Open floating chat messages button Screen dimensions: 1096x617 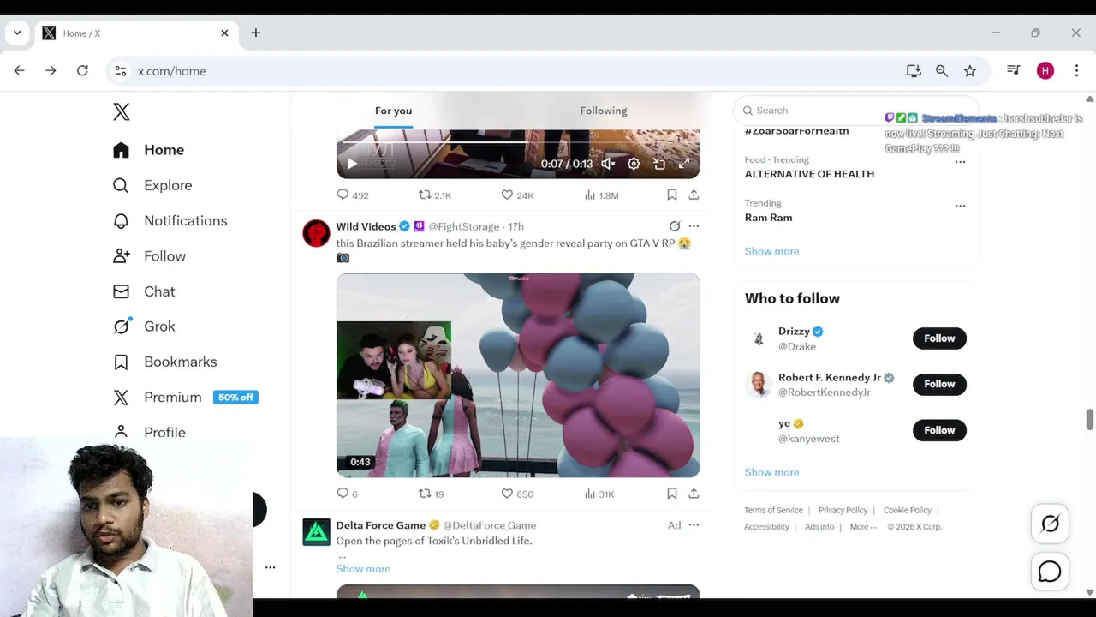[1050, 572]
